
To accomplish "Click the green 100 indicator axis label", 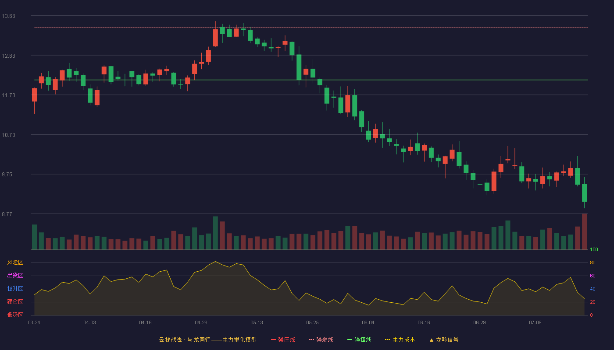I will pos(594,250).
